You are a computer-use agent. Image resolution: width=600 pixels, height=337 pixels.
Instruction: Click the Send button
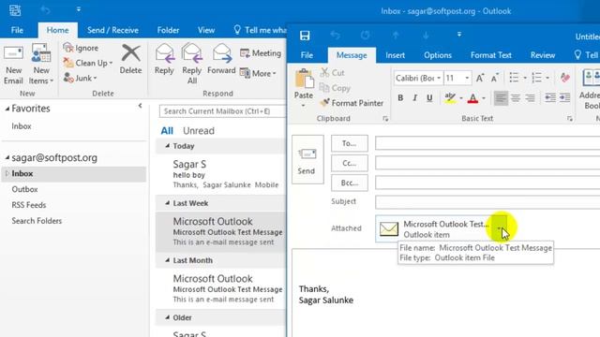[x=307, y=159]
